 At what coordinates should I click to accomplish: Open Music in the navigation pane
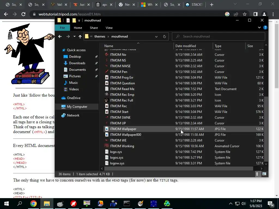(73, 83)
